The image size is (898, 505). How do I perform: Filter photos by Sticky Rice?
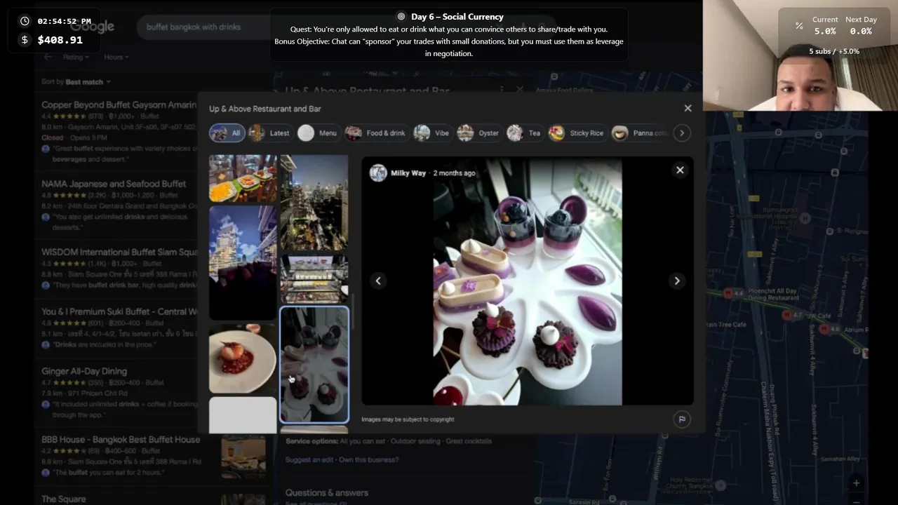(577, 133)
